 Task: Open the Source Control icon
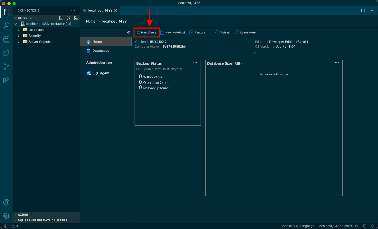(x=6, y=67)
